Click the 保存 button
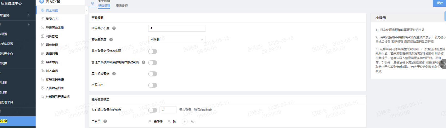 click(439, 3)
